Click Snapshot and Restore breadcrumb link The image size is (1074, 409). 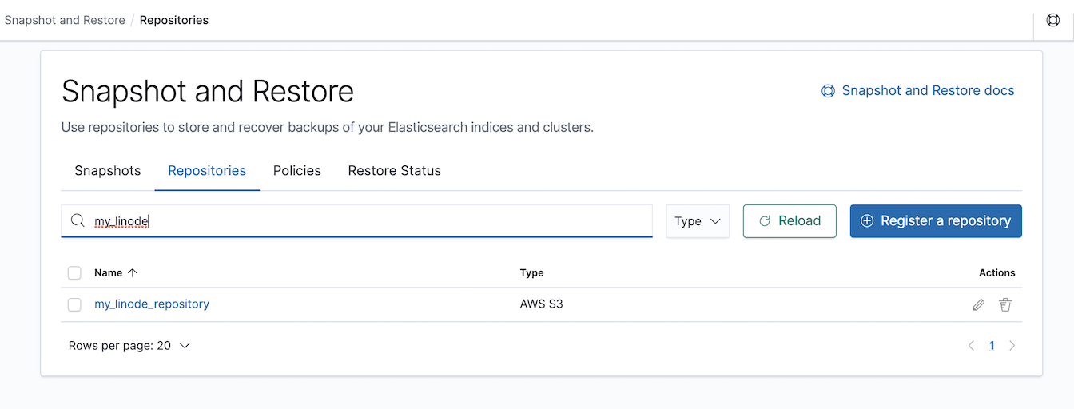pos(65,21)
